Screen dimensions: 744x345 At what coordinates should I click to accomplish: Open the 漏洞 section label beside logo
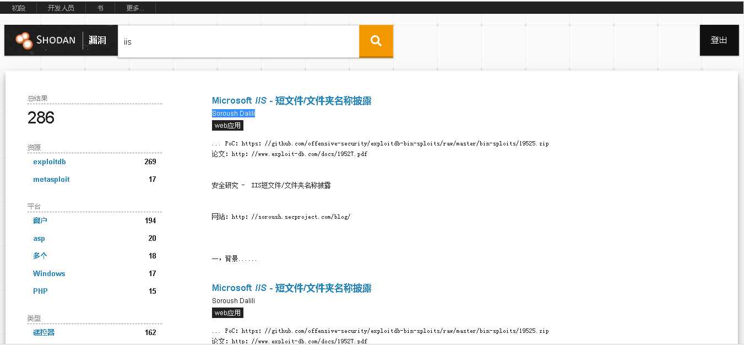[x=97, y=40]
